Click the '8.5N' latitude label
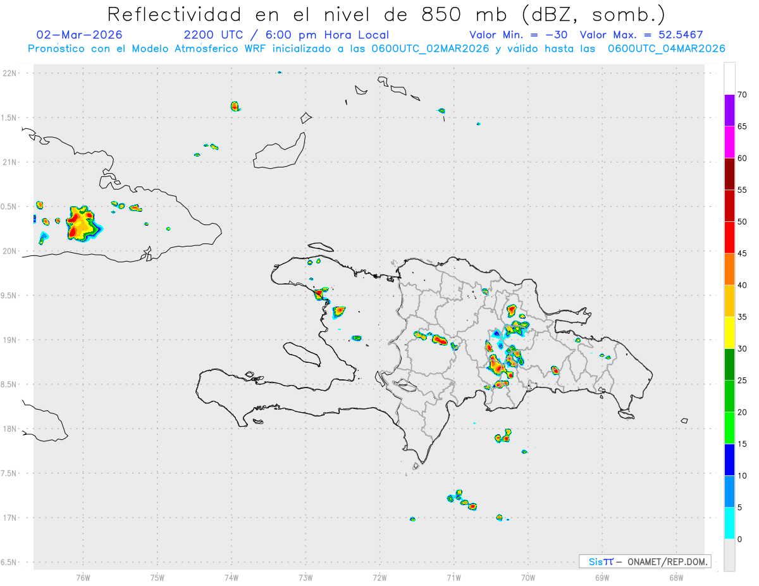 point(9,384)
